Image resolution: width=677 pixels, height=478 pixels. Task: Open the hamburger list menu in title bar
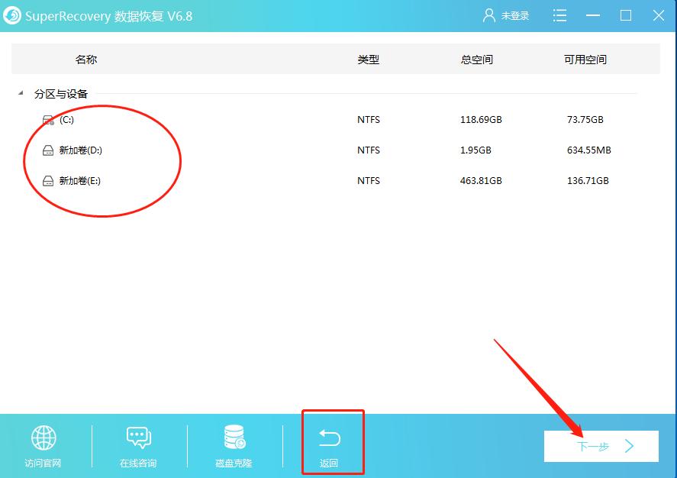coord(559,15)
